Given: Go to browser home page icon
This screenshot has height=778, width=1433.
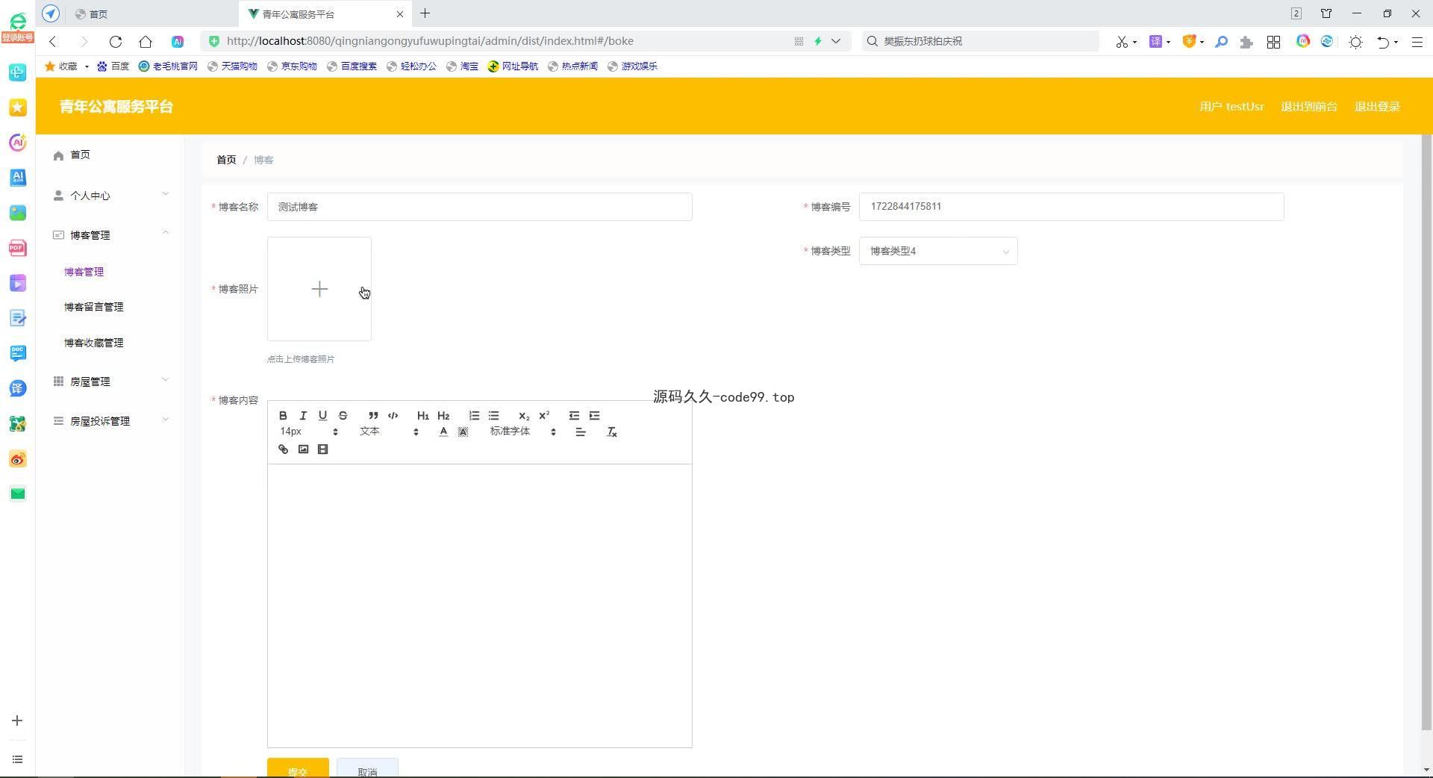Looking at the screenshot, I should pos(146,42).
